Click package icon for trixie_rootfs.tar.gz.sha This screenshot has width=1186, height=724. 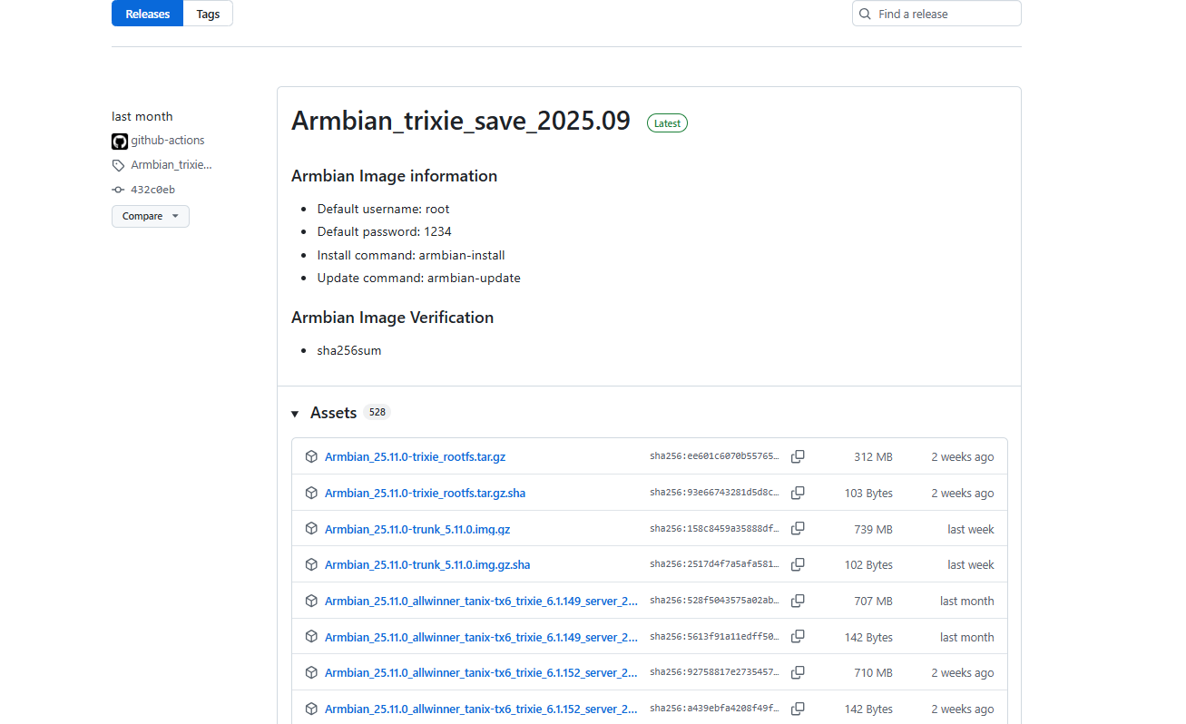pyautogui.click(x=311, y=493)
